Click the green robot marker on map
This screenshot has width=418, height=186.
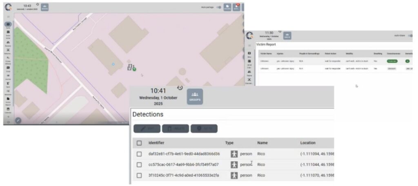tap(134, 69)
